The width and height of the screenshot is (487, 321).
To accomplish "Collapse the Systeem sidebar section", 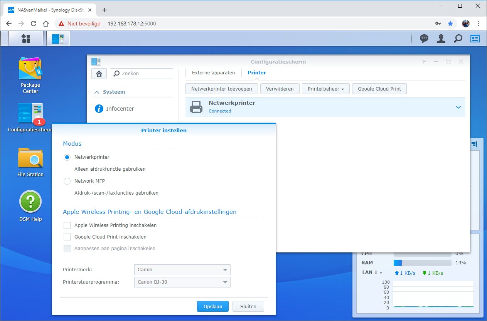I will [x=97, y=92].
